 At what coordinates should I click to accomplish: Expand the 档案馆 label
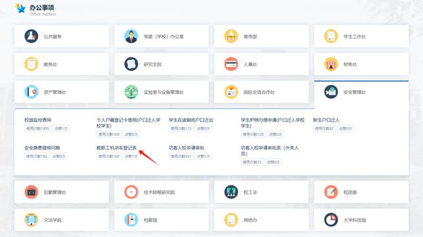pos(150,220)
